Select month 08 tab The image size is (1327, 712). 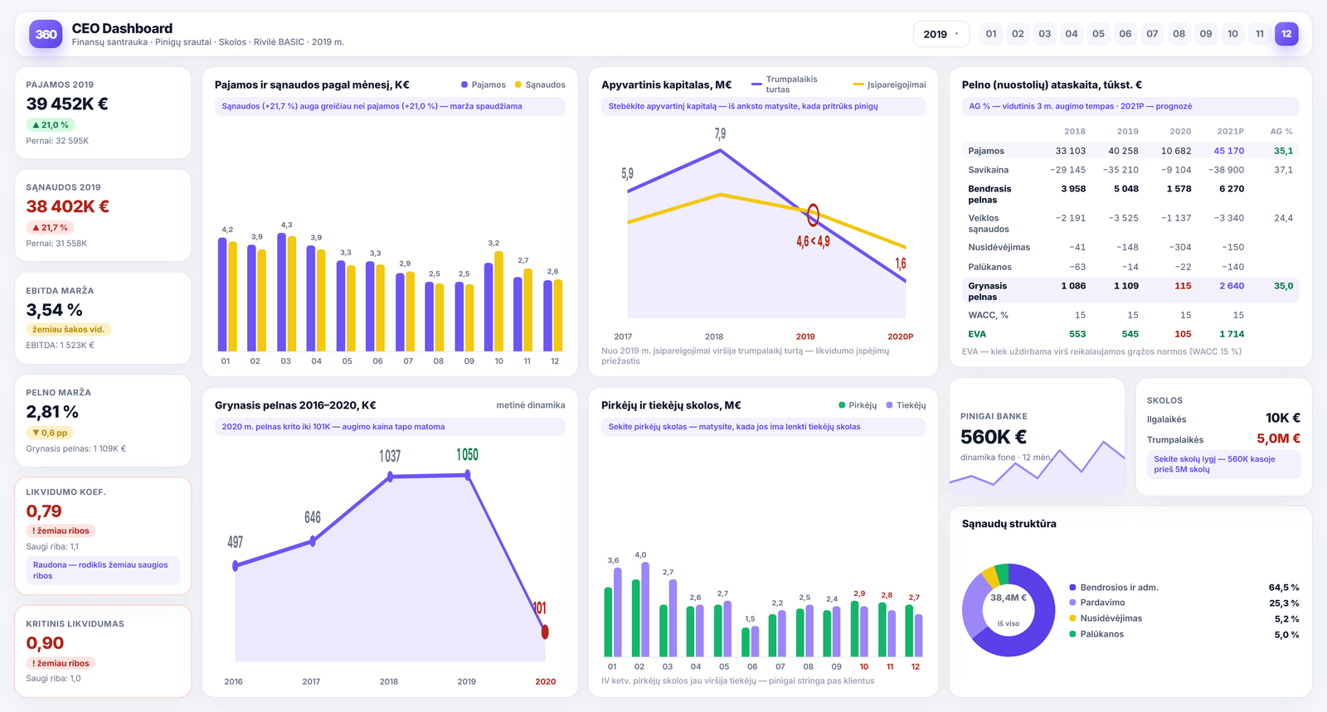click(1179, 34)
